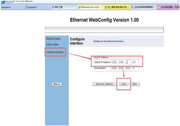Click IE icon on second pospal.cn tab
180x126 pixels.
click(x=26, y=7)
